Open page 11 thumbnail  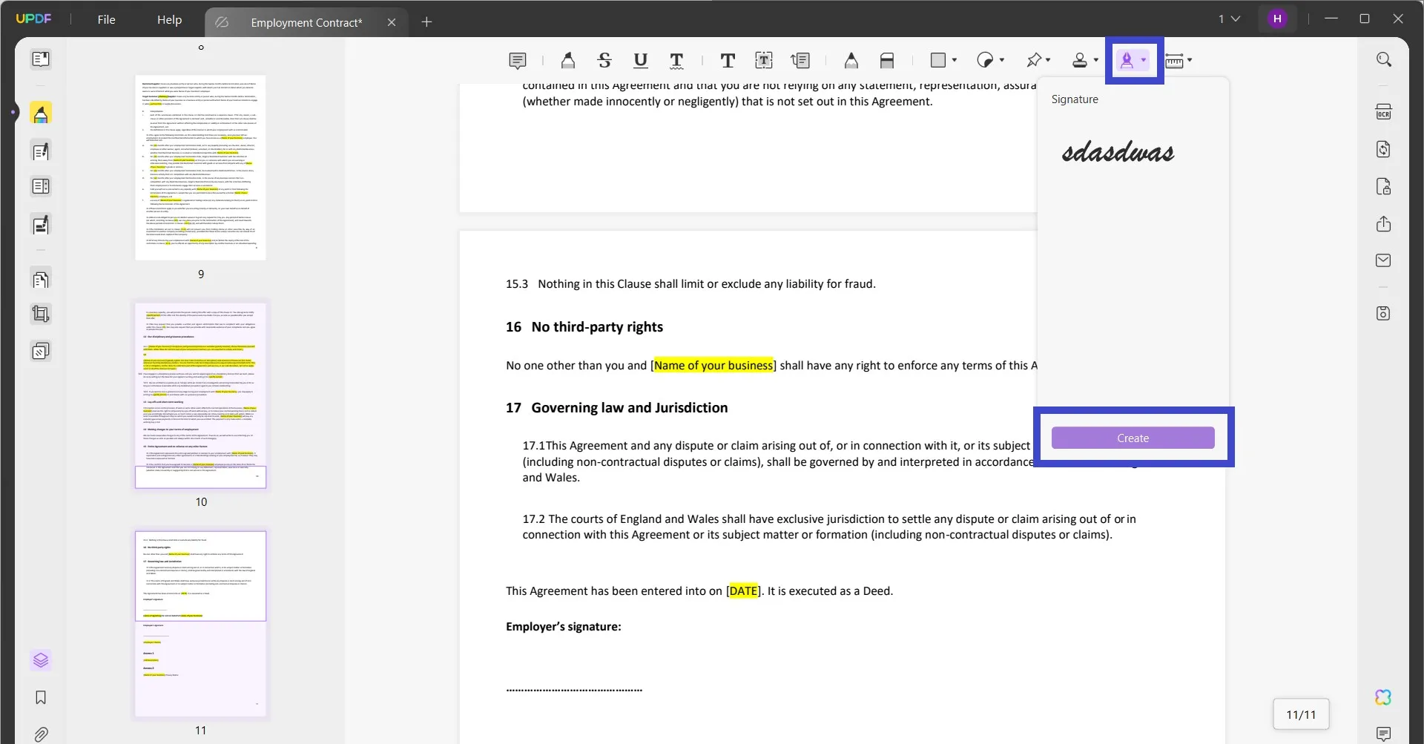[200, 624]
